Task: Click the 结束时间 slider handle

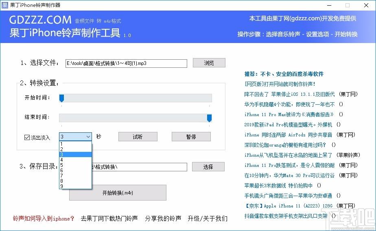Action: pos(209,118)
